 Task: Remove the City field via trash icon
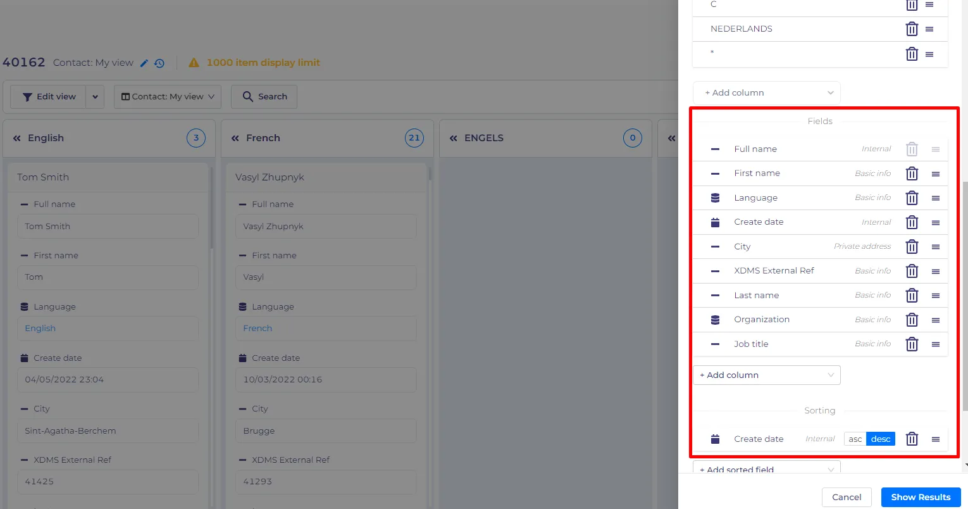(x=912, y=247)
